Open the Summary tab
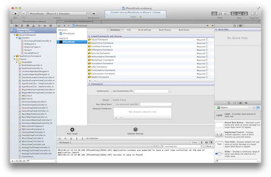271x177 pixels. (115, 30)
